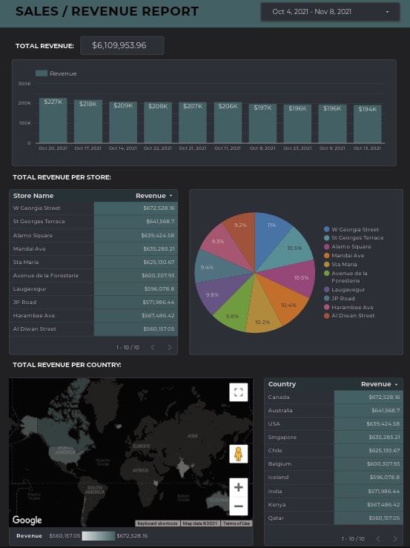Go to next page in country table
Screen dimensions: 410x548
point(395,538)
